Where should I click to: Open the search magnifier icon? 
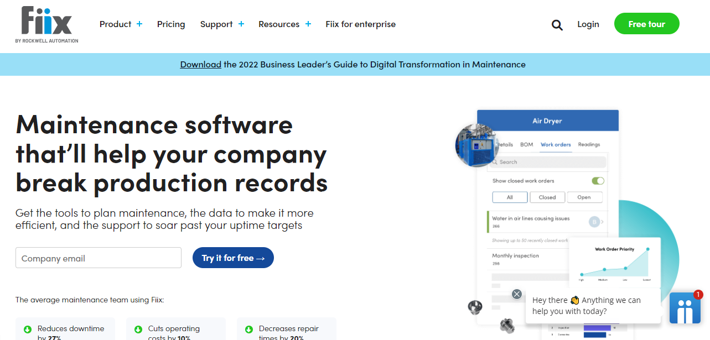pyautogui.click(x=557, y=25)
